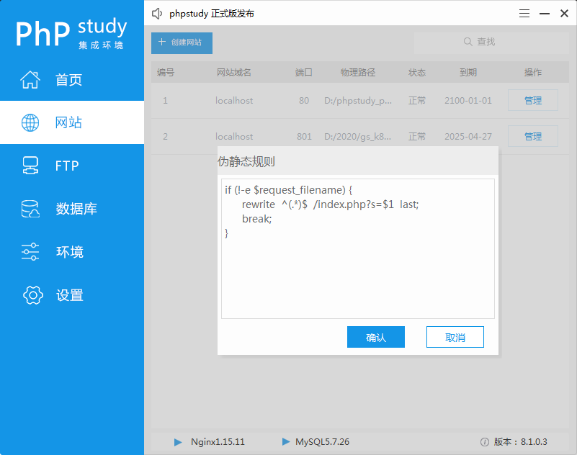This screenshot has width=577, height=455.
Task: Click the 物理路径 column header
Action: tap(358, 72)
